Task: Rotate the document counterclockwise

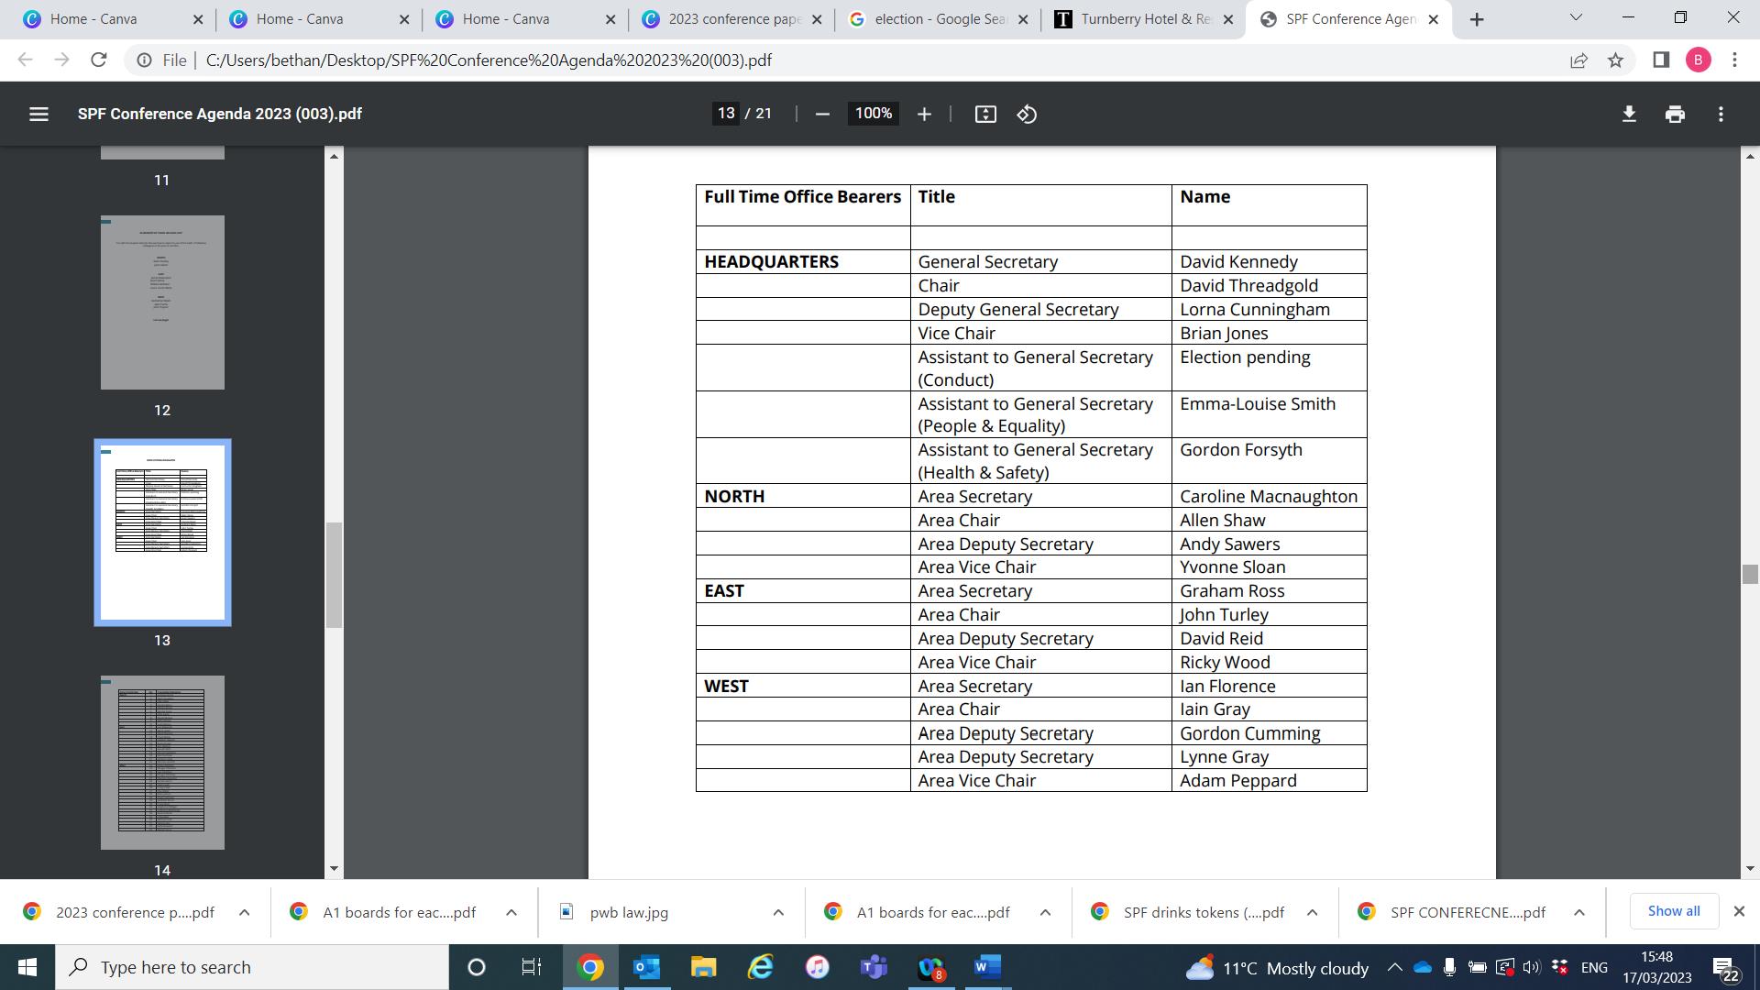Action: point(1027,114)
